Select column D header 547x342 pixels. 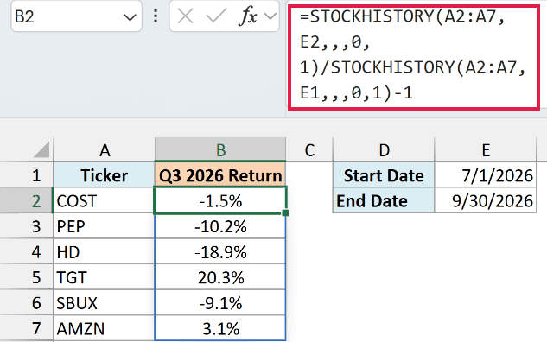pos(384,150)
